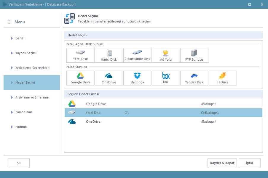Choose the HiDrive cloud option
The image size is (268, 178).
point(223,78)
